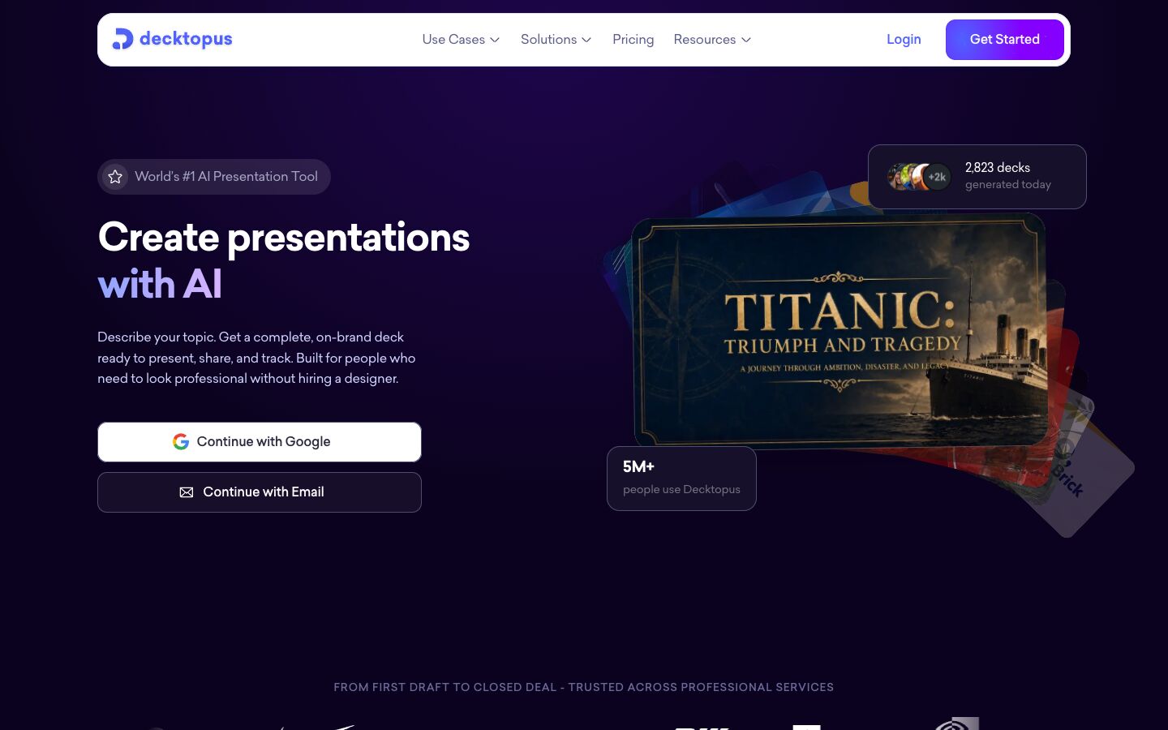
Task: Open the Resources menu
Action: coord(712,39)
